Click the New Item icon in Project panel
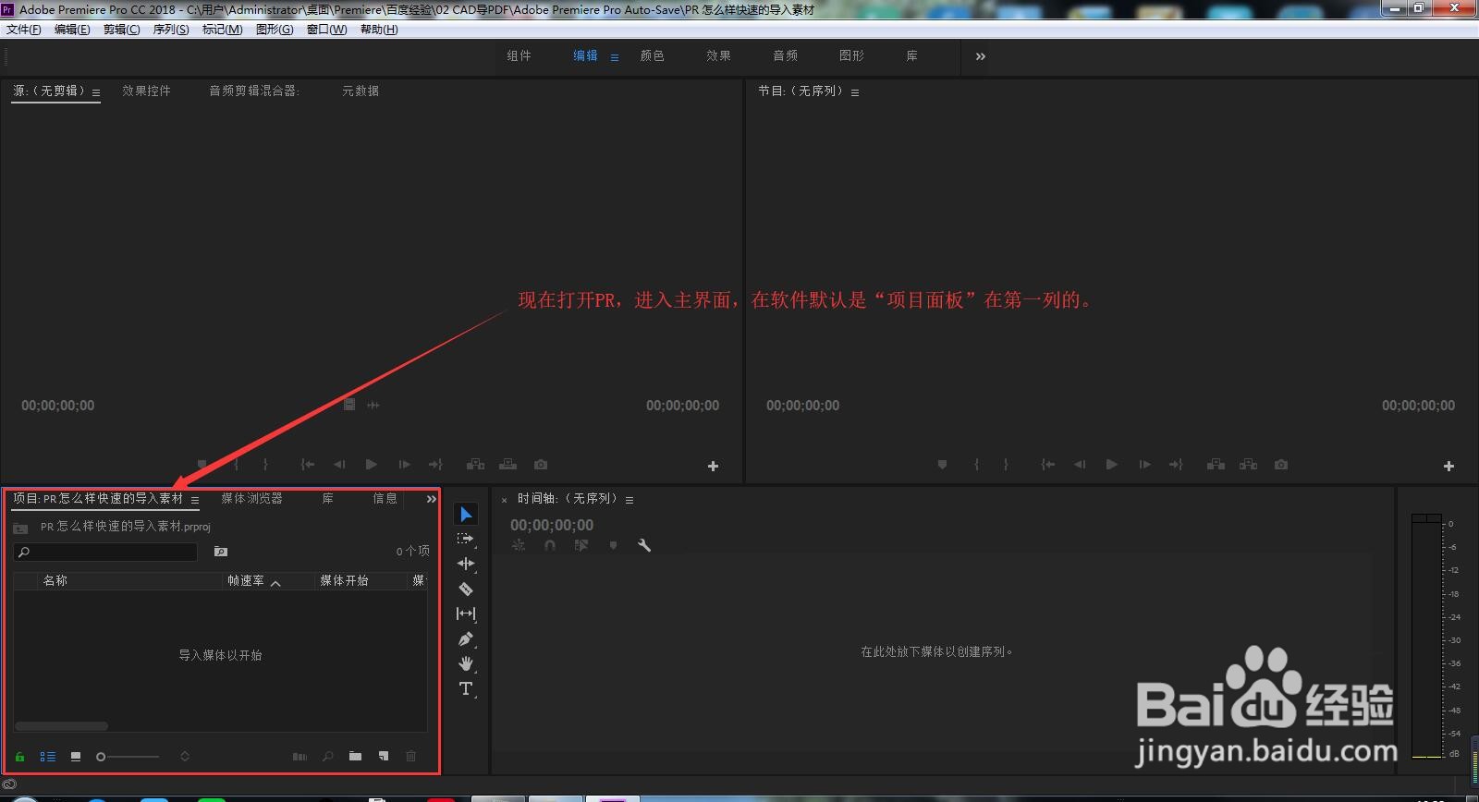Screen dimensions: 1479x802 point(383,757)
